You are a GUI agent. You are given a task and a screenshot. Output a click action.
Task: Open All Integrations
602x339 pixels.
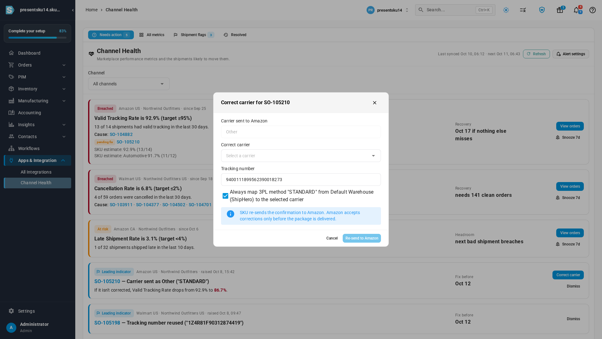coord(37,172)
